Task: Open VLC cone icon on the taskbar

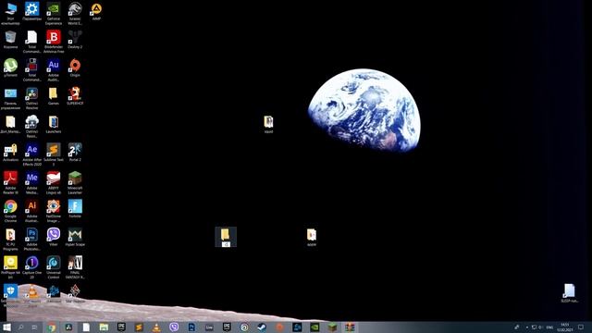Action: [x=156, y=327]
